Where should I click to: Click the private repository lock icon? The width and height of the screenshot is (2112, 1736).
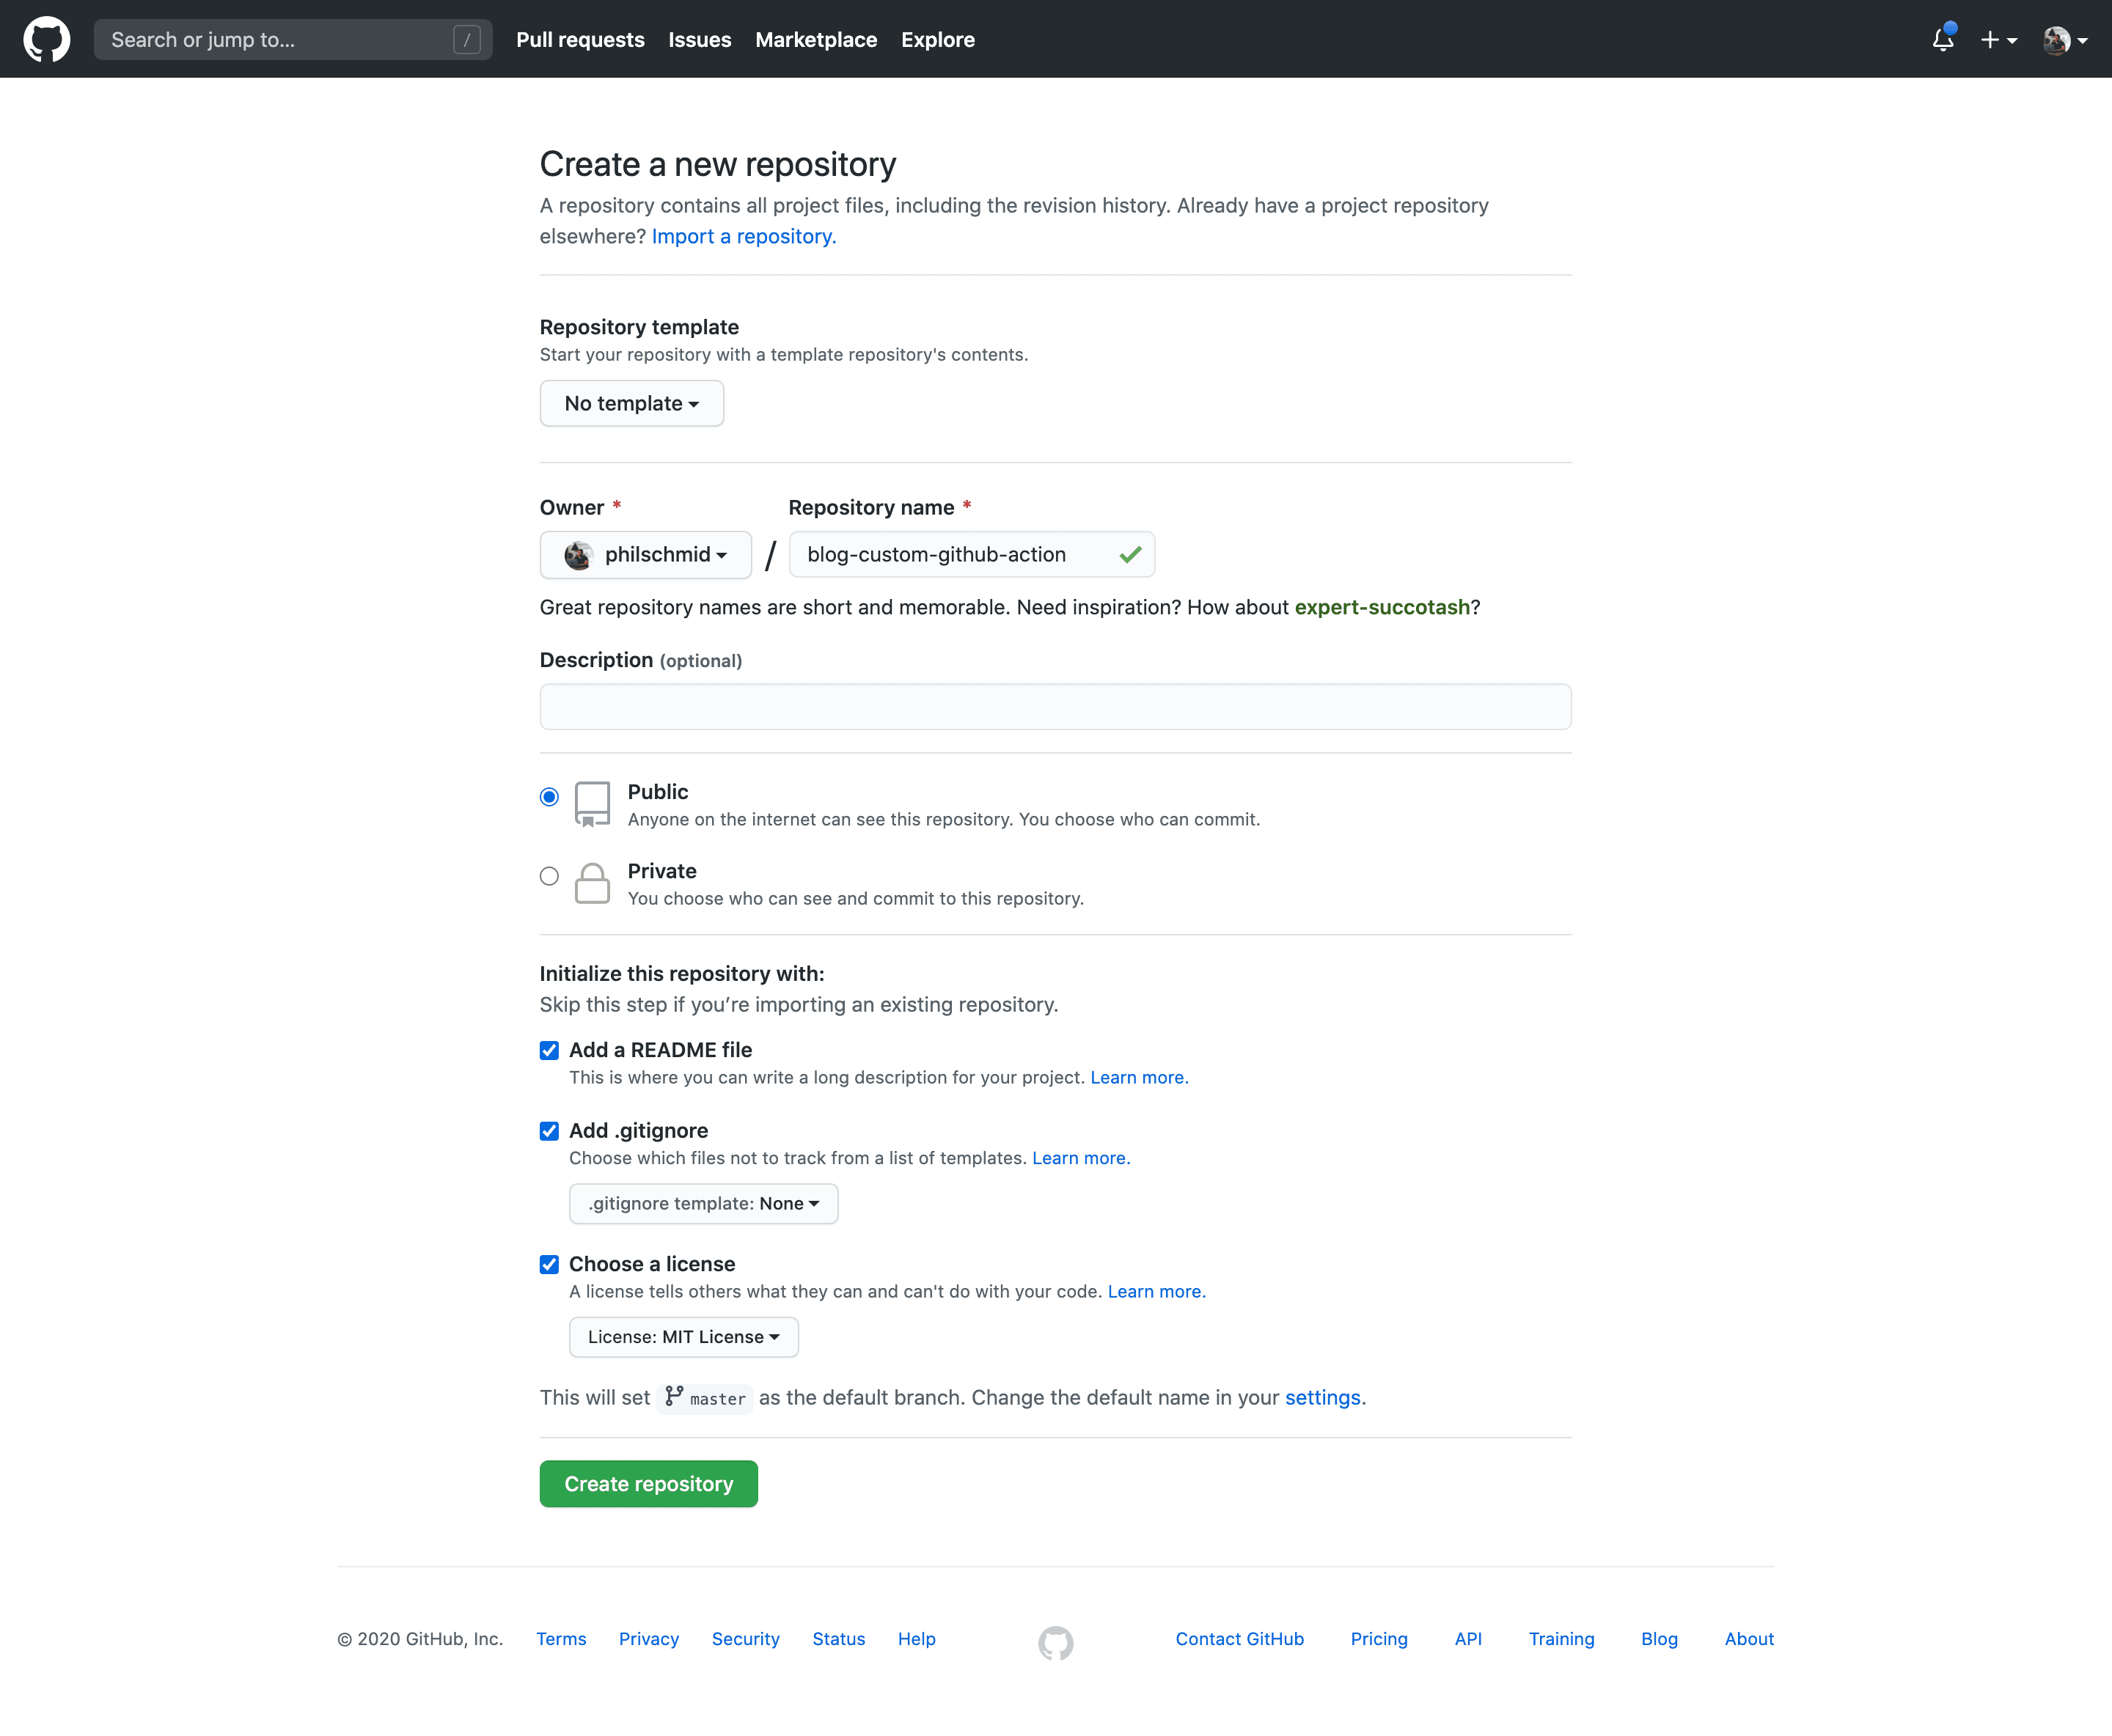[593, 883]
